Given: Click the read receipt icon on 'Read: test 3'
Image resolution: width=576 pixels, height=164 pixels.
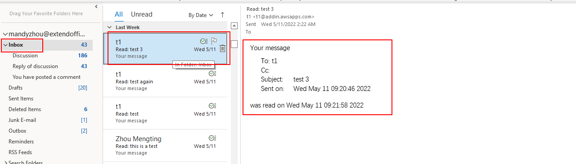Looking at the screenshot, I should pyautogui.click(x=203, y=41).
